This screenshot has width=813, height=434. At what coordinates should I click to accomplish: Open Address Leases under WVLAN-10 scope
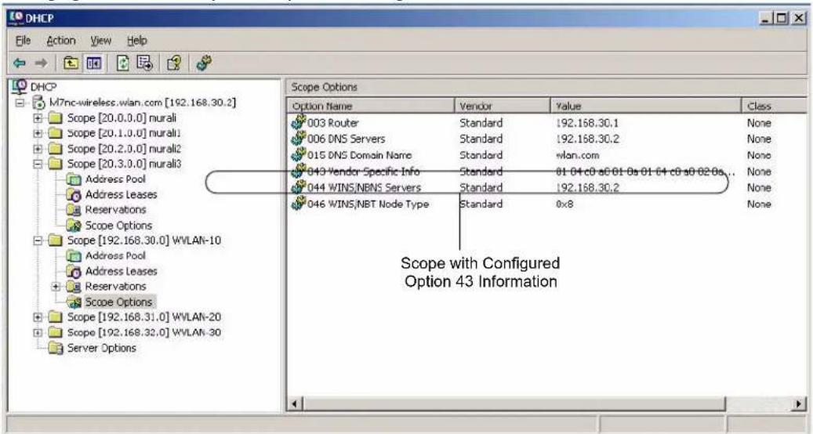121,271
